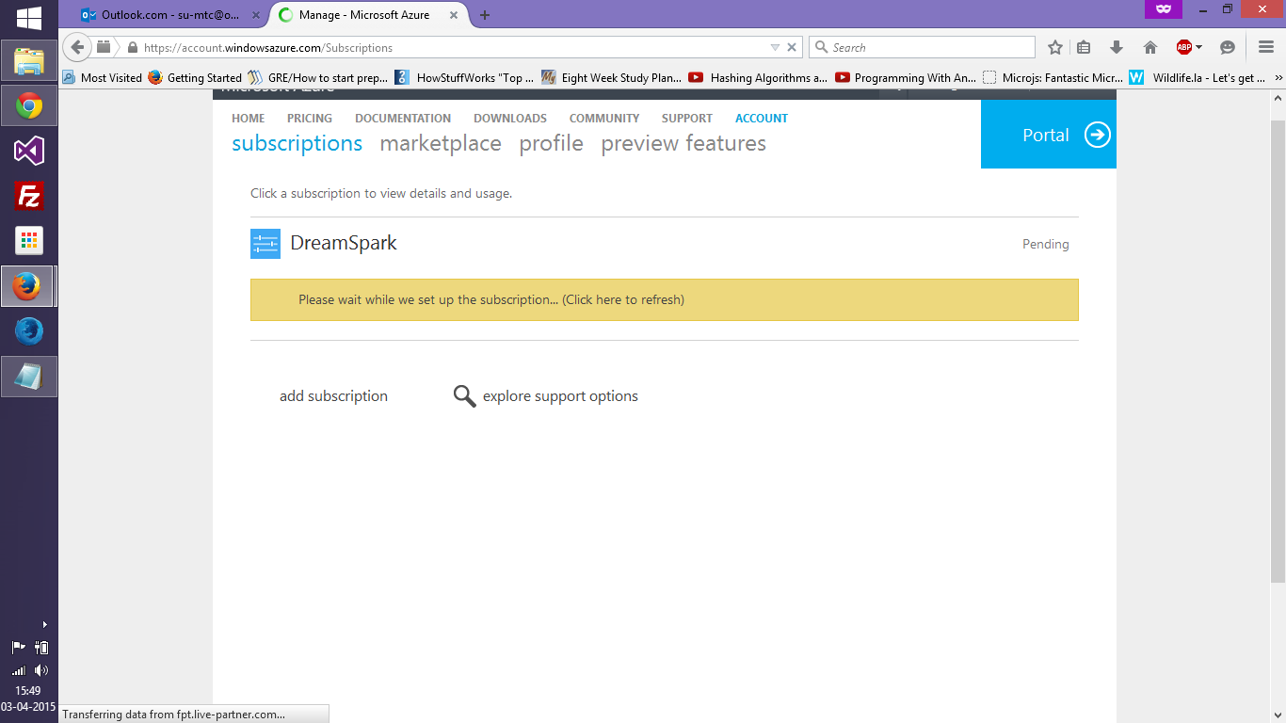Show hidden tray icons arrow

click(x=44, y=624)
